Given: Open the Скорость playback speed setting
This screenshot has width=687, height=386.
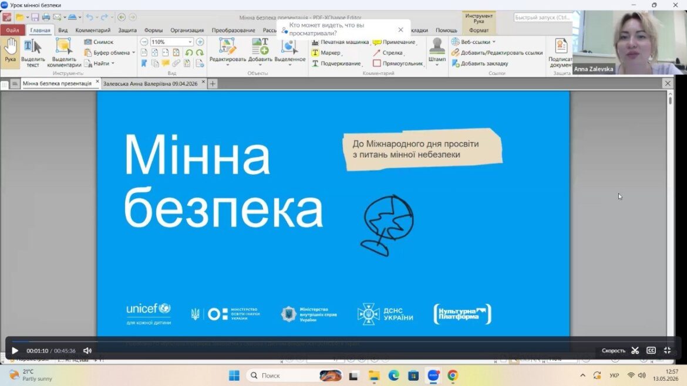Looking at the screenshot, I should click(613, 351).
